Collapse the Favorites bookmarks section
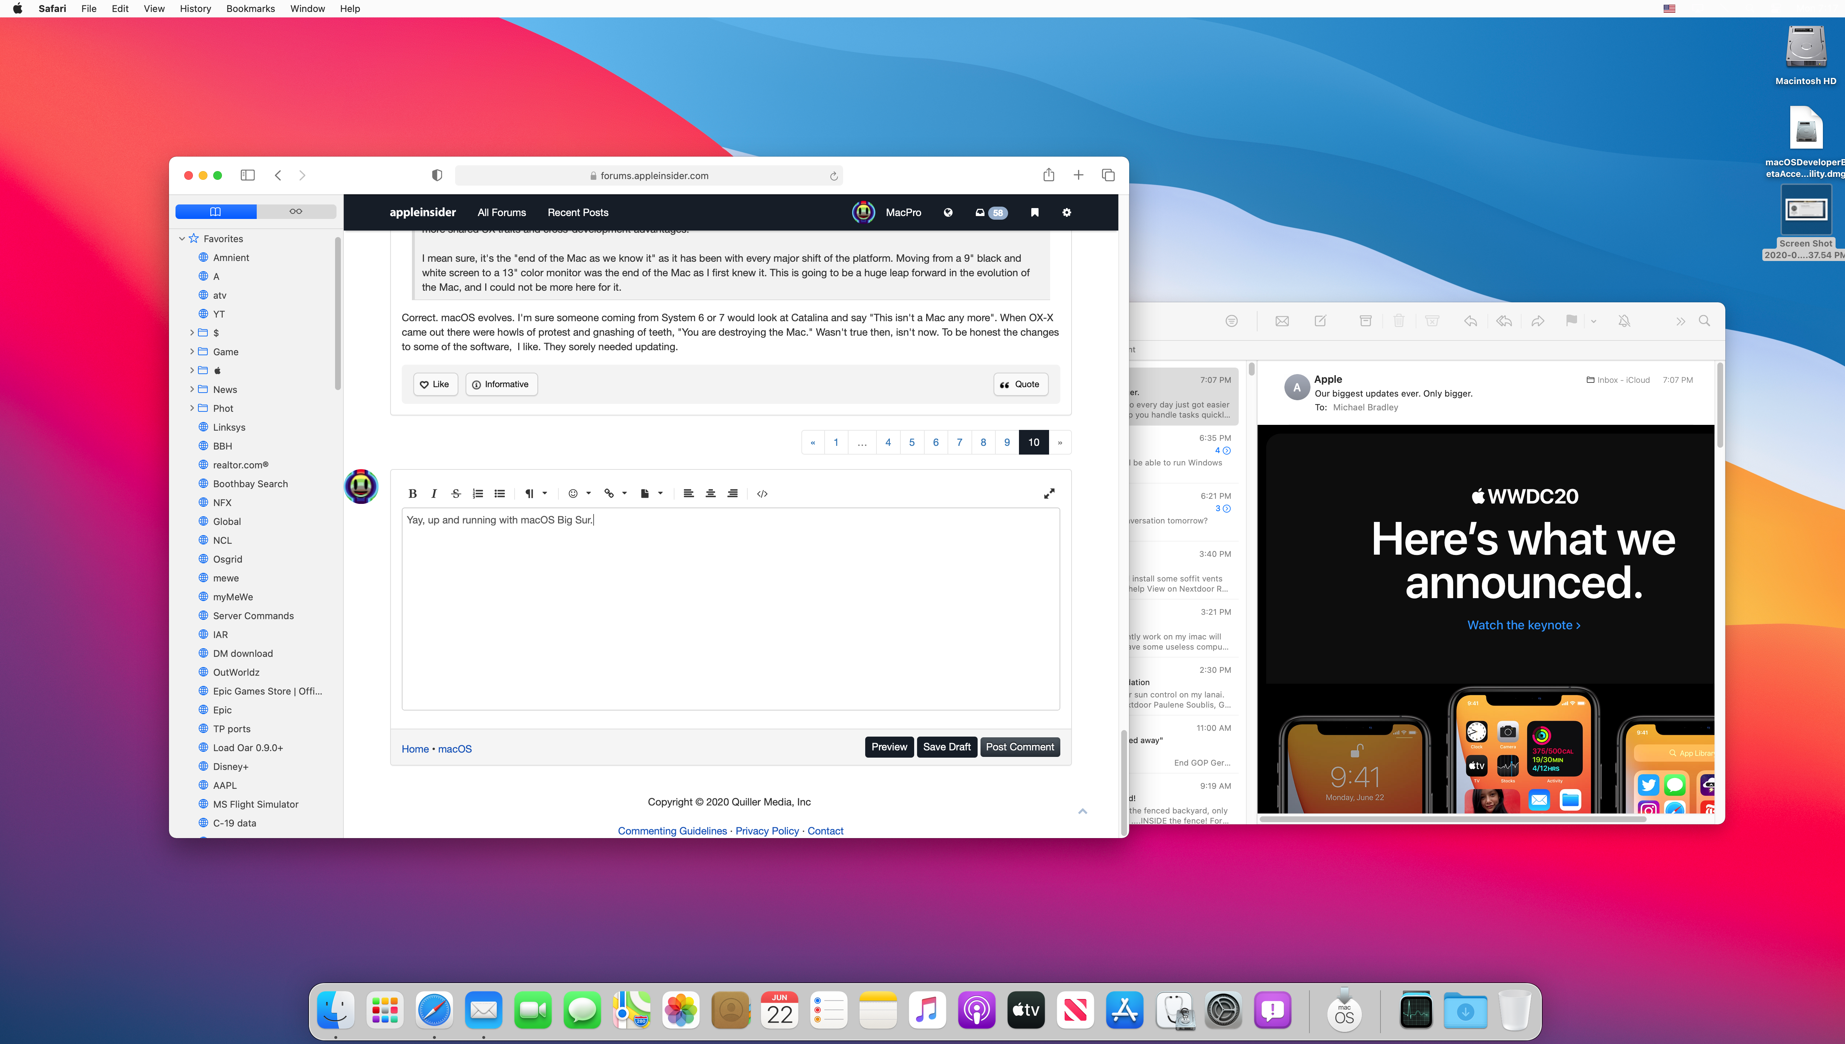The image size is (1845, 1044). coord(181,239)
